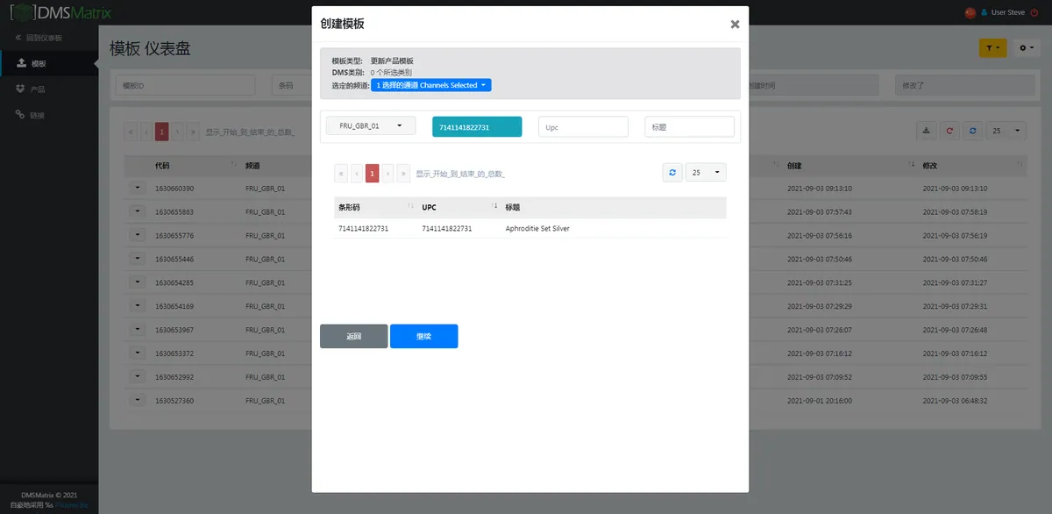Click the red reset icon in background toolbar
This screenshot has width=1052, height=514.
949,131
